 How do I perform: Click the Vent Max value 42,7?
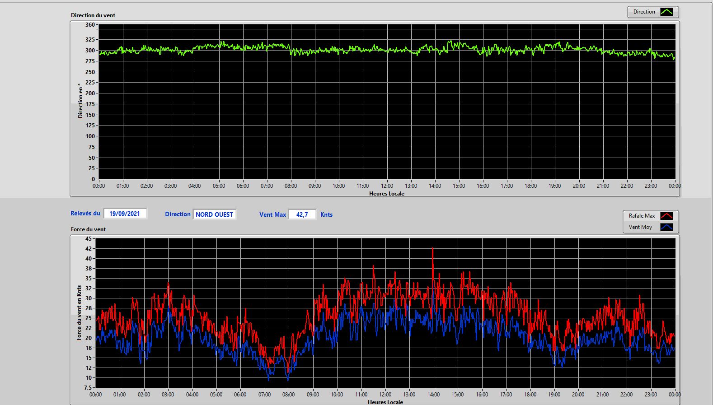[302, 214]
